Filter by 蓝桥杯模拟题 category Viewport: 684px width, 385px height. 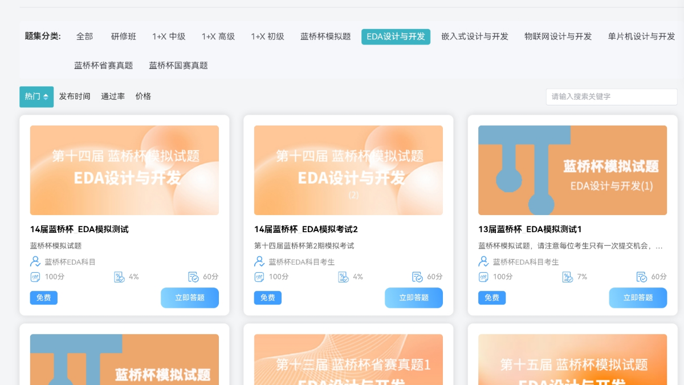pos(325,37)
